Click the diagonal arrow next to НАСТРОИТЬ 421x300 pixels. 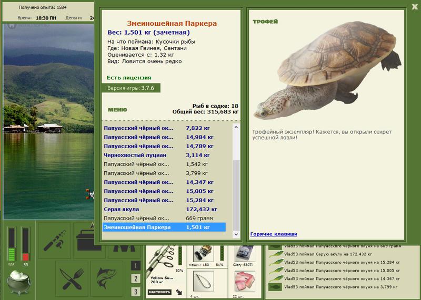(x=178, y=292)
